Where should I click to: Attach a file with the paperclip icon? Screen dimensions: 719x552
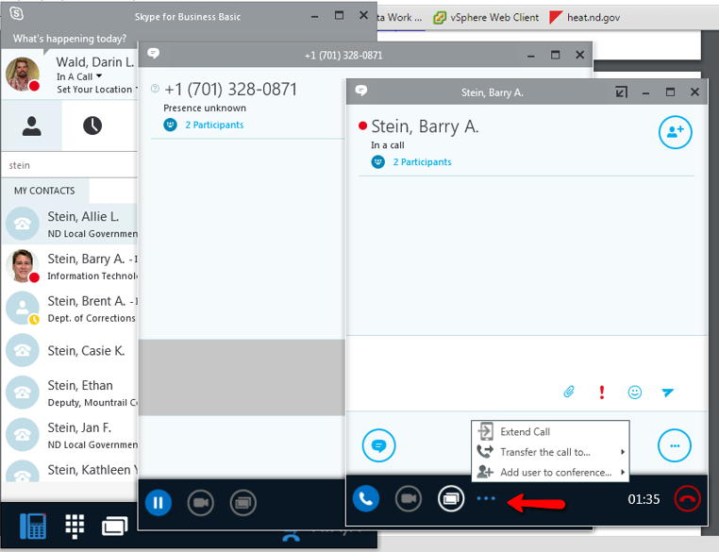[569, 392]
